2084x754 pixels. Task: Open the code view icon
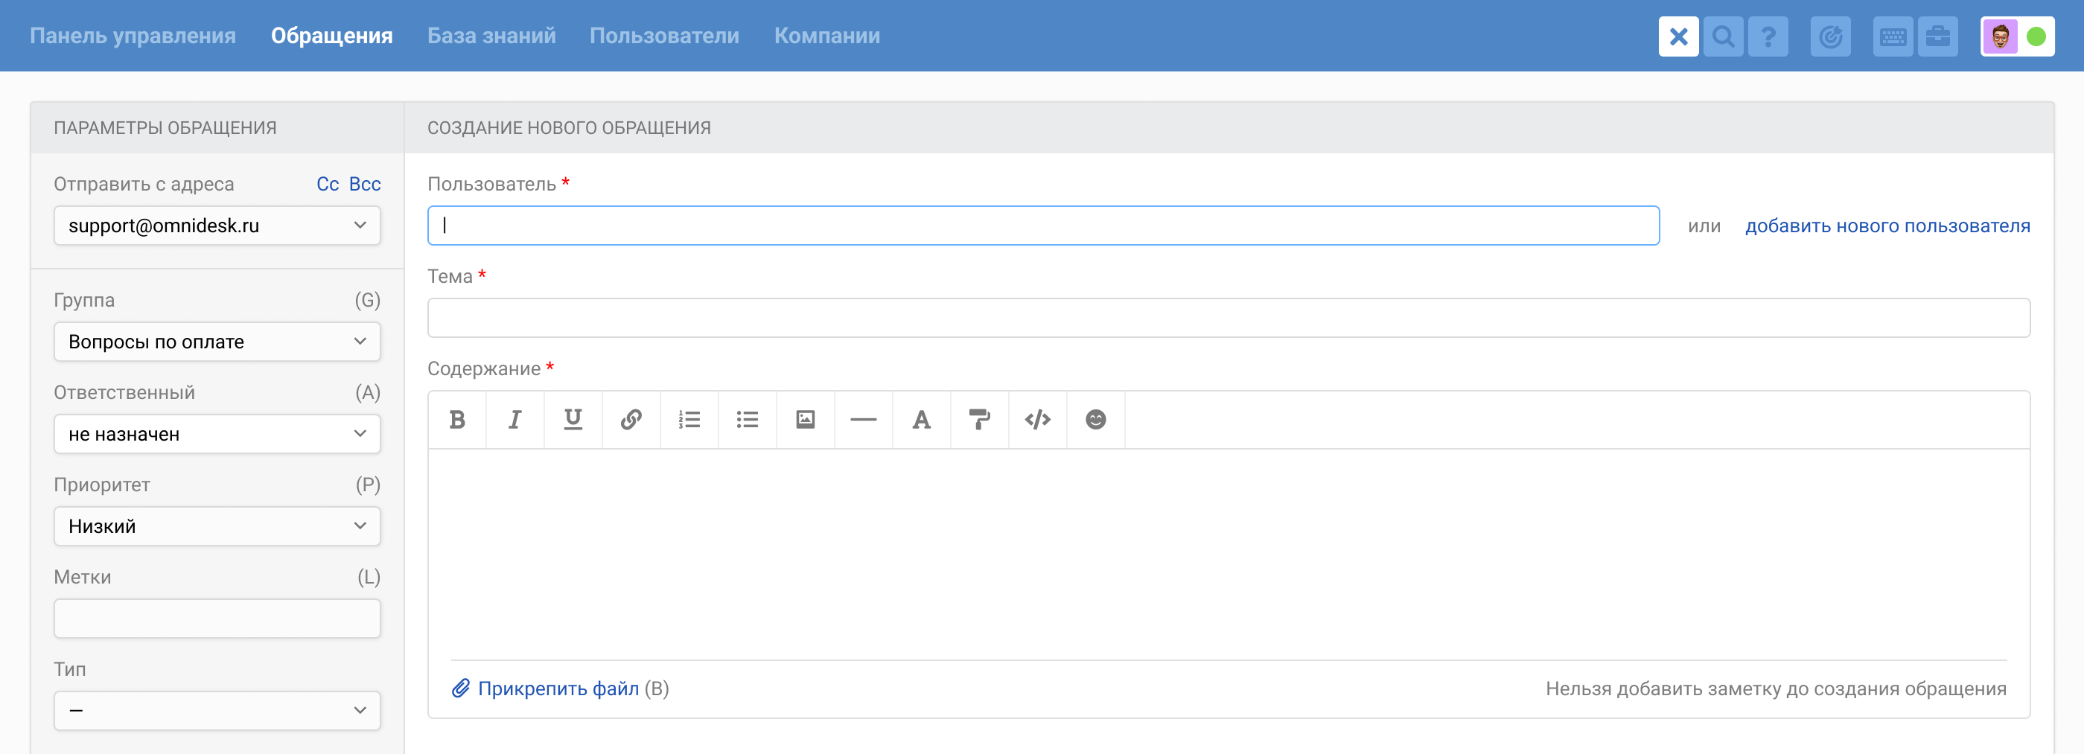tap(1037, 420)
